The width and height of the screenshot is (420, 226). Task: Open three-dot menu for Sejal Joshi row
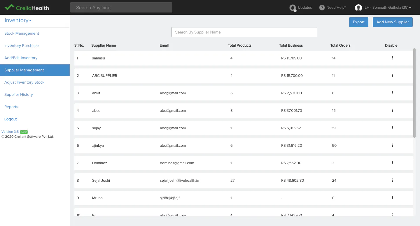(392, 180)
